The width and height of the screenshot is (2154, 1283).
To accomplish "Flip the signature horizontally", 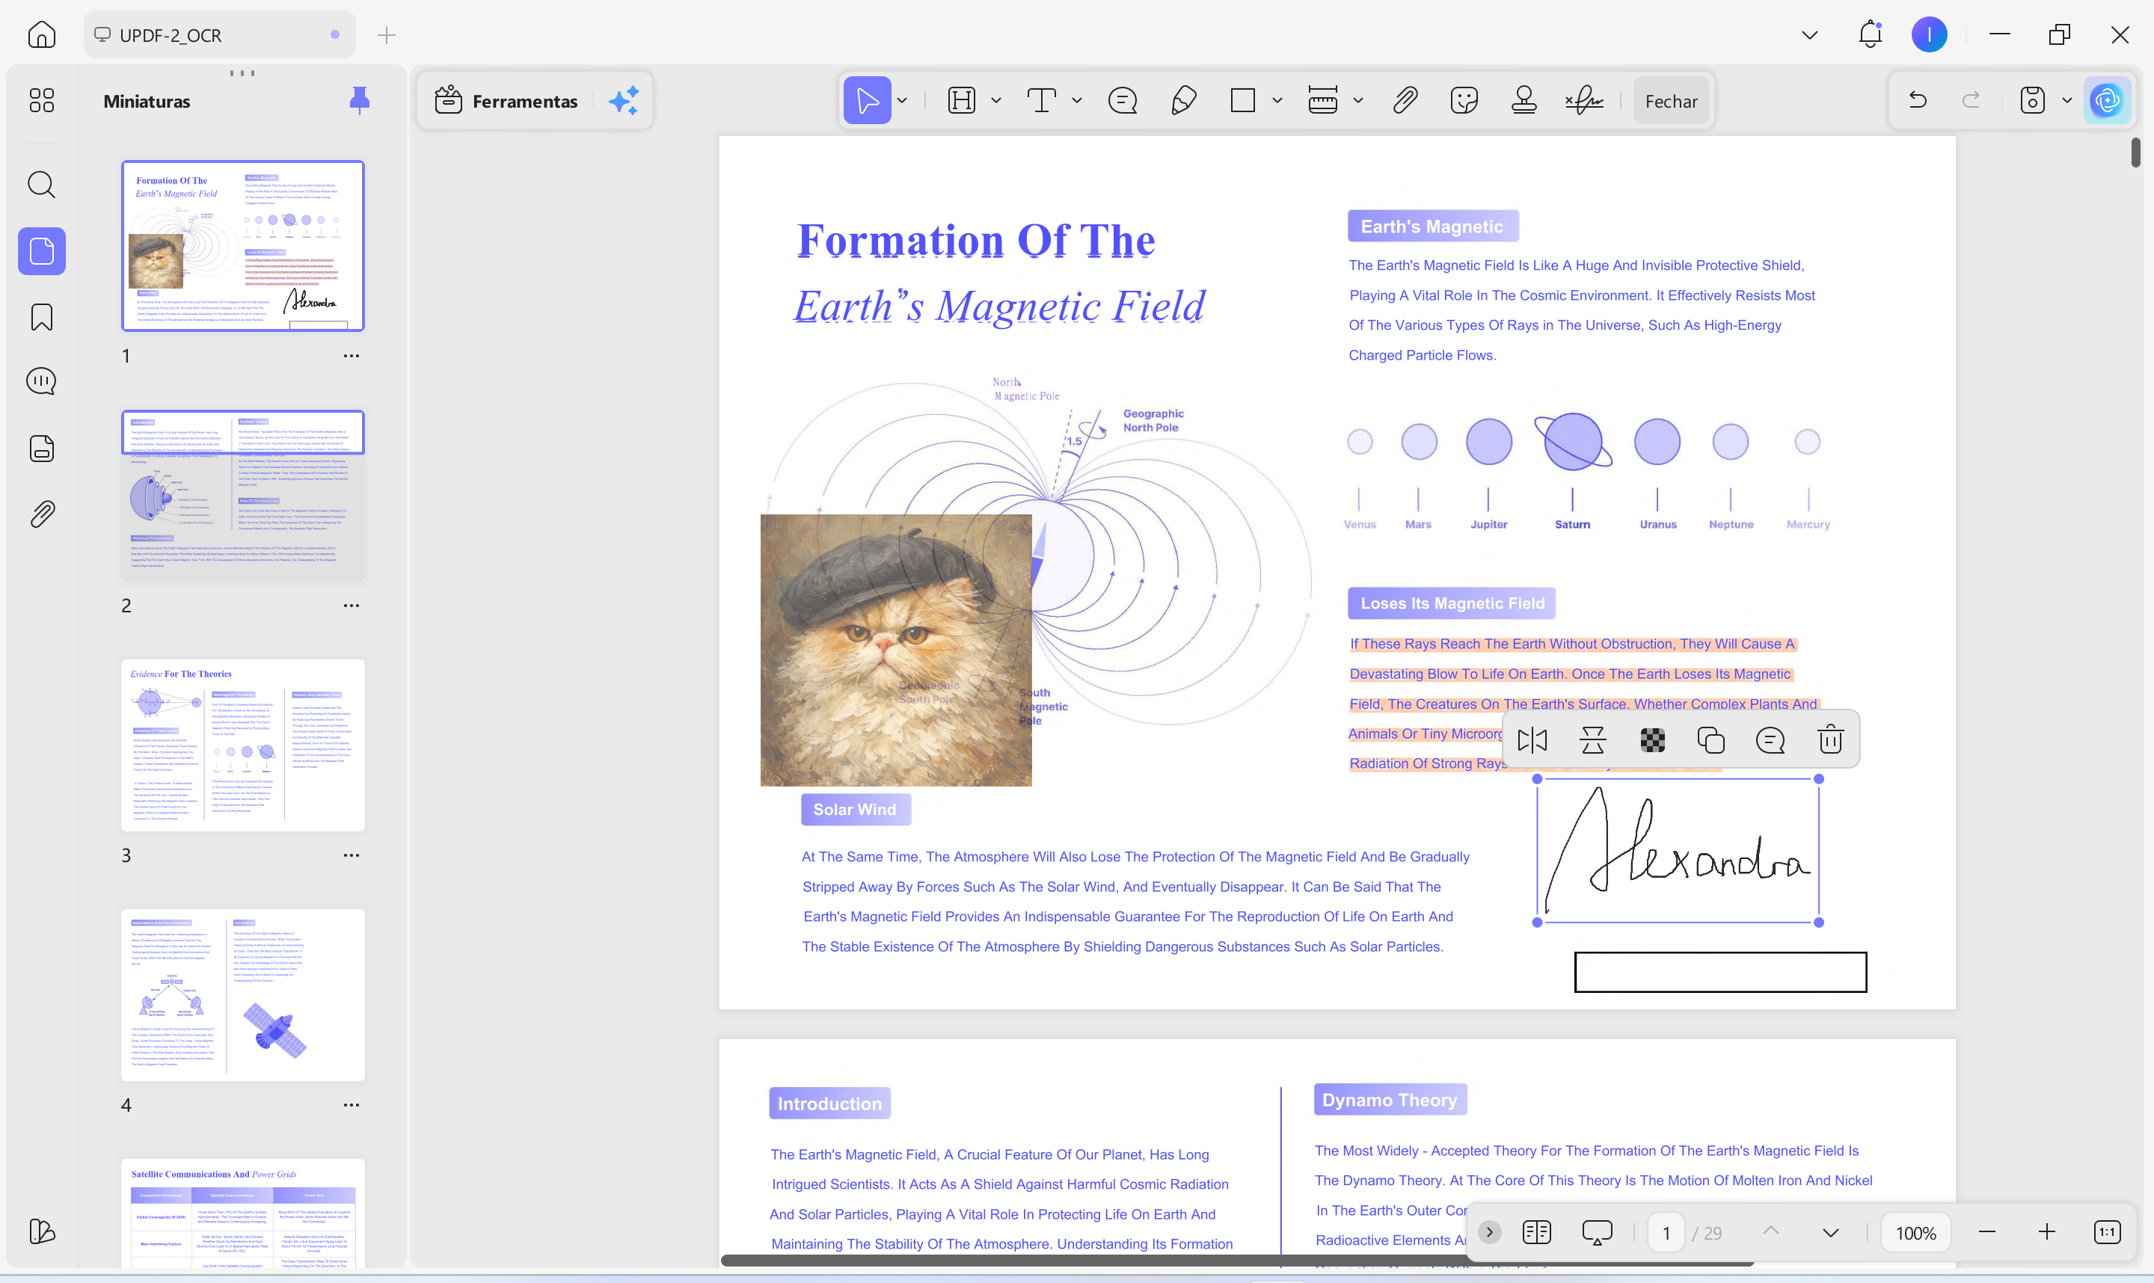I will tap(1532, 740).
